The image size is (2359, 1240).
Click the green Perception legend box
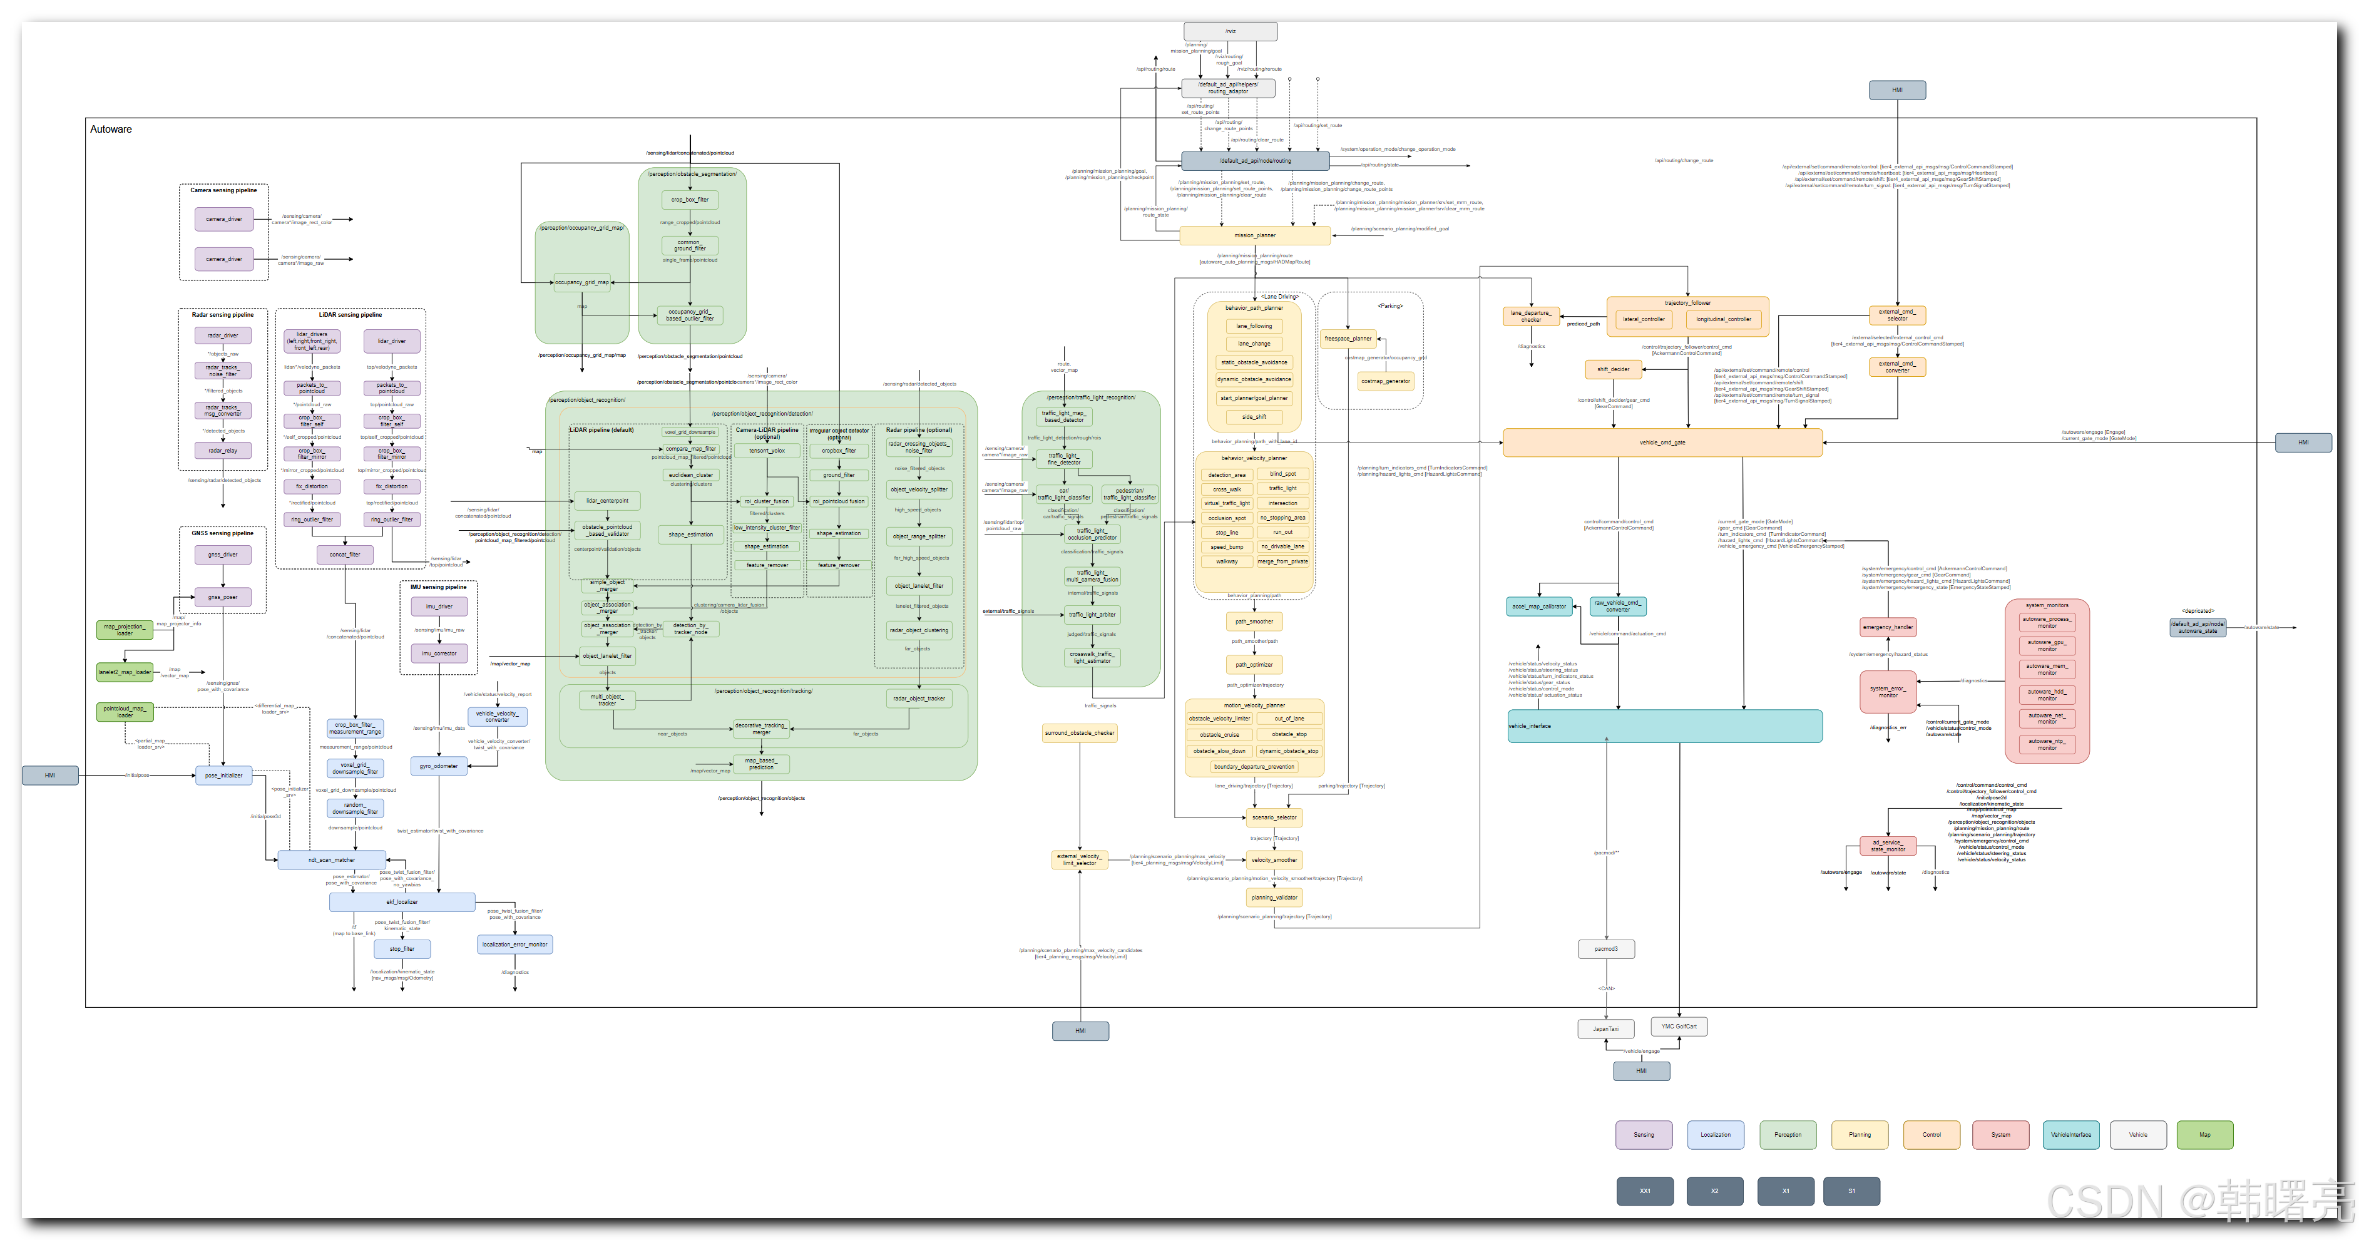pyautogui.click(x=1787, y=1134)
